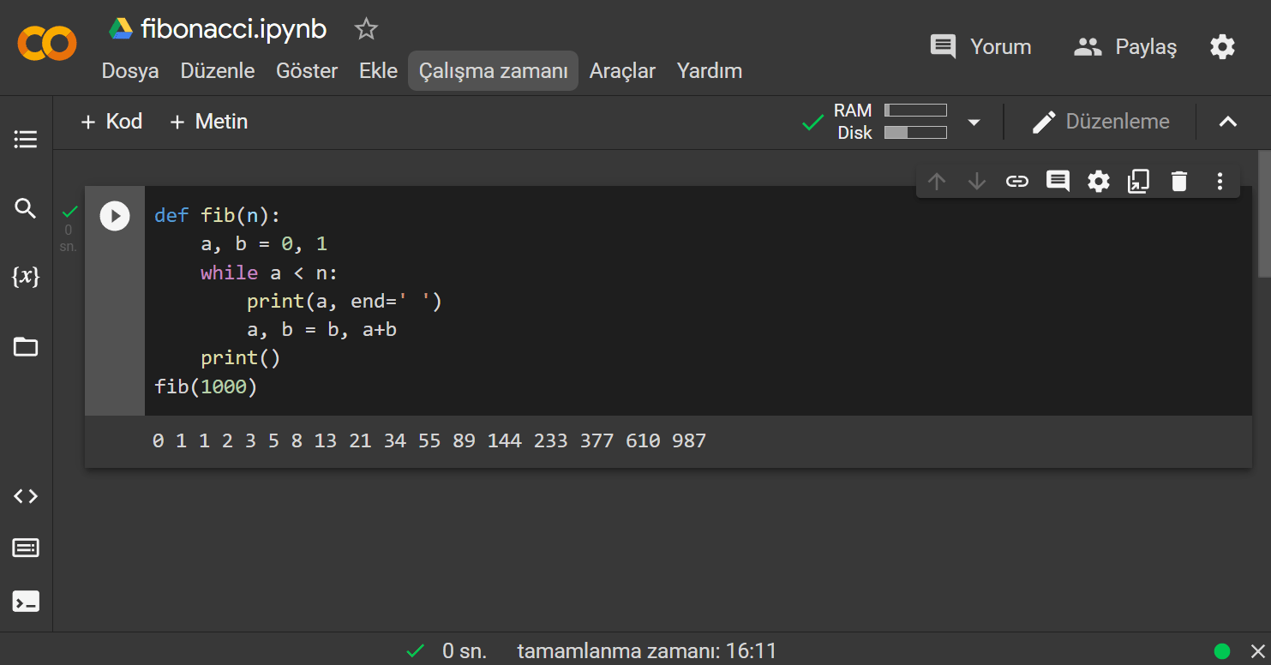Open the Araçlar menu
Screen dimensions: 1271x665
[622, 71]
